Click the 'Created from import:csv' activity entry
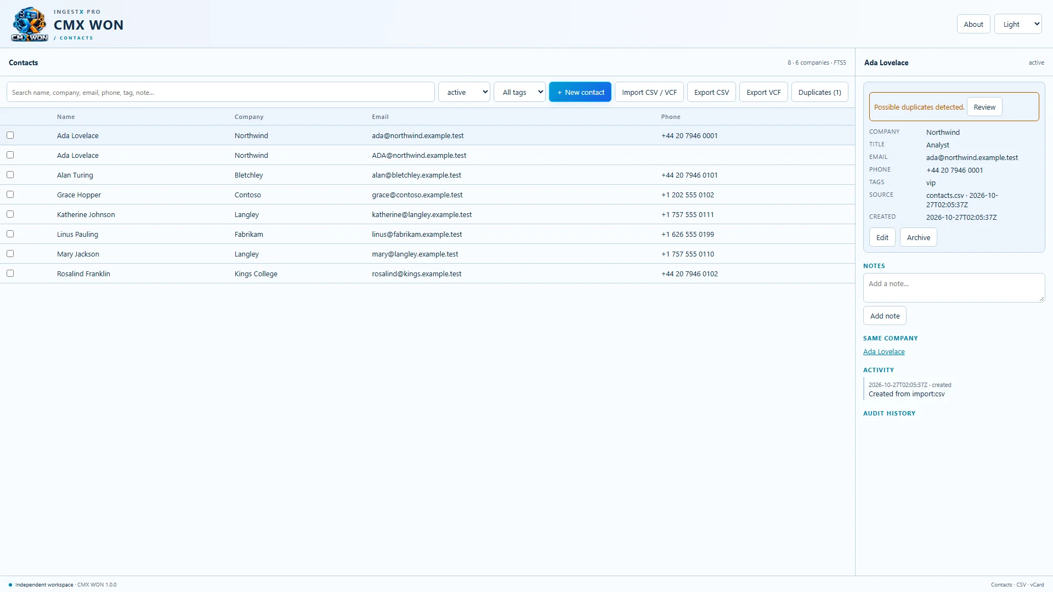The height and width of the screenshot is (592, 1053). [907, 394]
